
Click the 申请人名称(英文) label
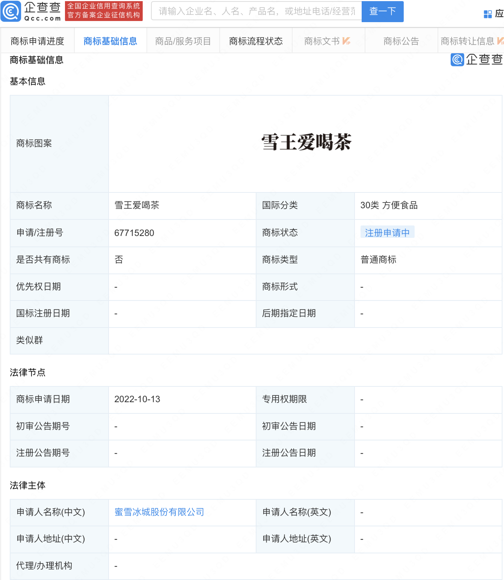click(297, 512)
